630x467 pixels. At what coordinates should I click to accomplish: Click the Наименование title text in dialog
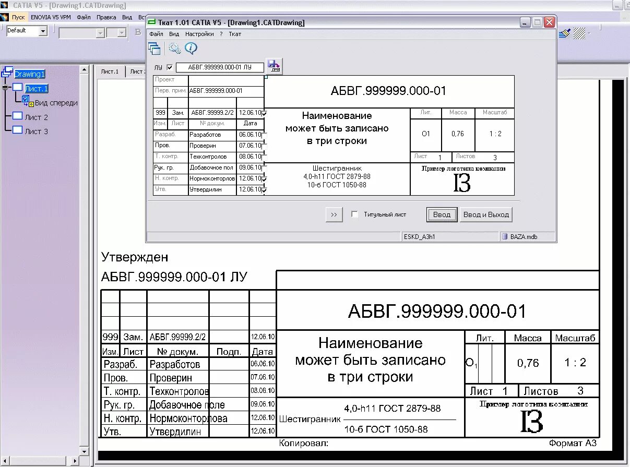pos(337,128)
